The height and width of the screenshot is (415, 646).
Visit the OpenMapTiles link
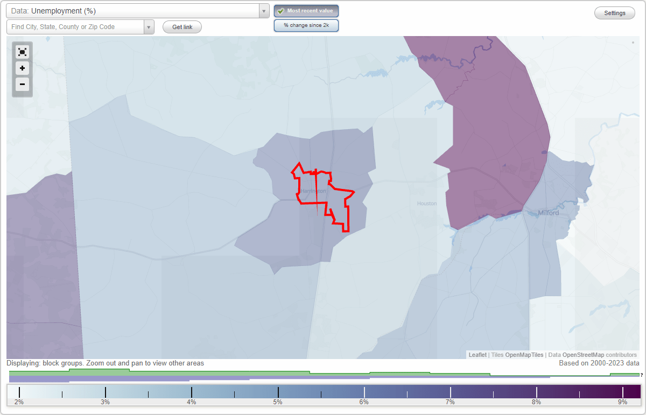[x=523, y=355]
